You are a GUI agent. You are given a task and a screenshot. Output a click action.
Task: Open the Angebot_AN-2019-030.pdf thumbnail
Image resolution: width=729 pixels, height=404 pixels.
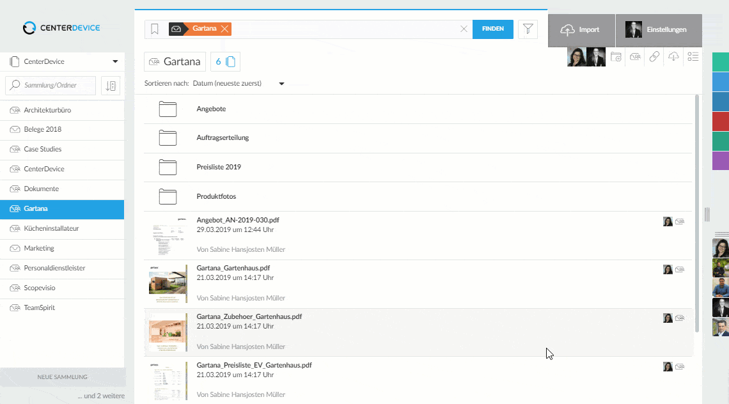tap(168, 236)
